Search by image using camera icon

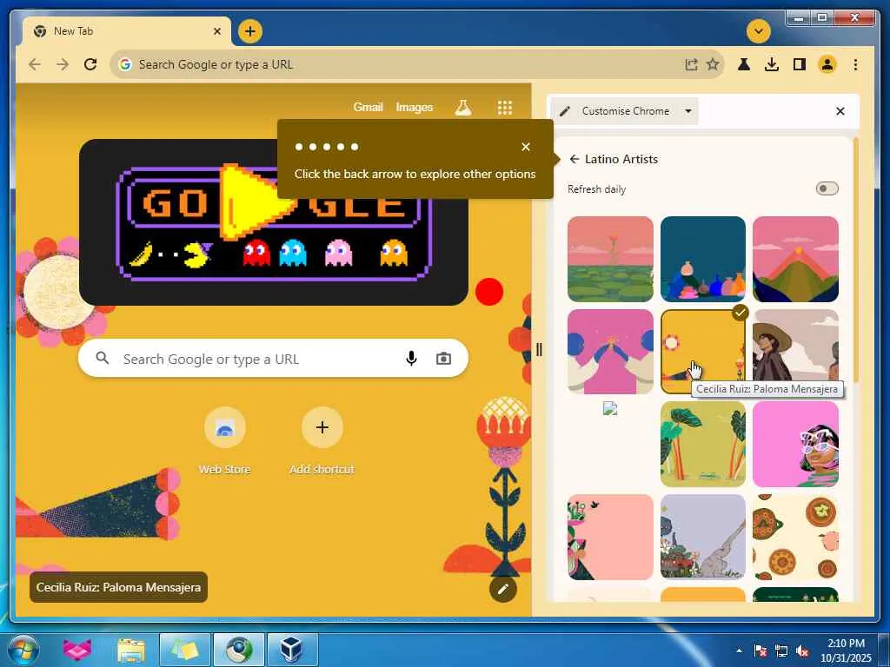[x=443, y=359]
